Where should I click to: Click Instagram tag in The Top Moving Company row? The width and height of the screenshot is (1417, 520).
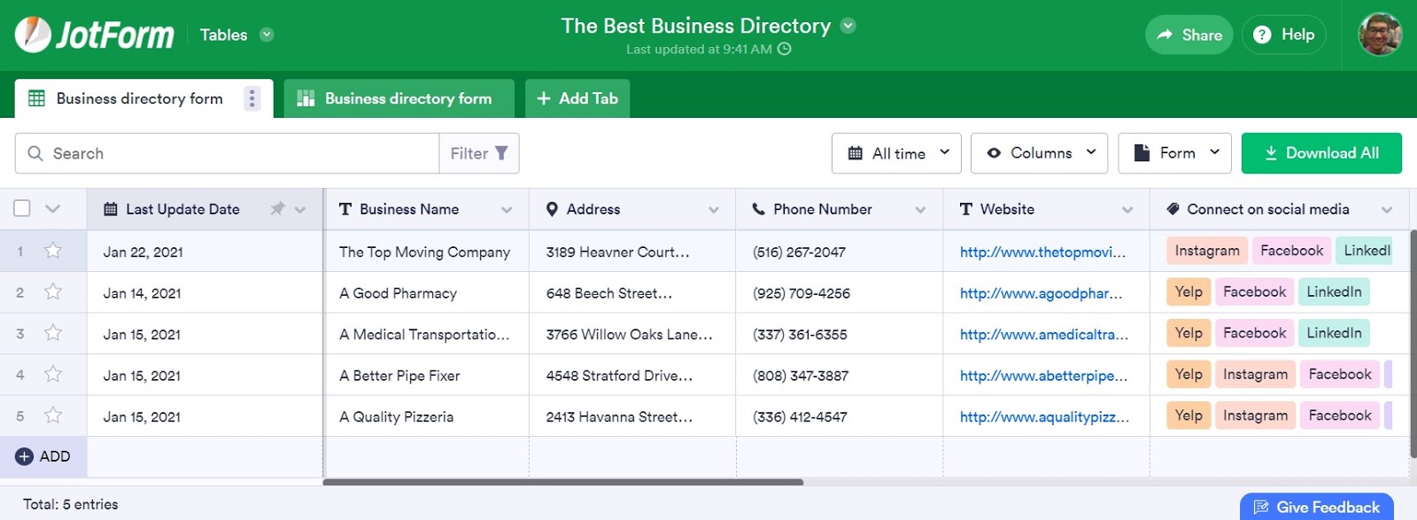click(x=1207, y=251)
